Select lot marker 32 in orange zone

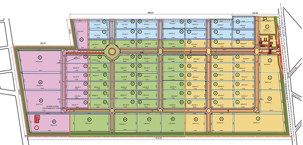pos(189,41)
